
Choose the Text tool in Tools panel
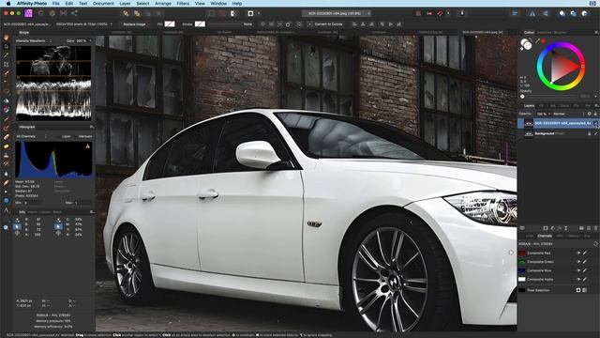click(x=7, y=210)
